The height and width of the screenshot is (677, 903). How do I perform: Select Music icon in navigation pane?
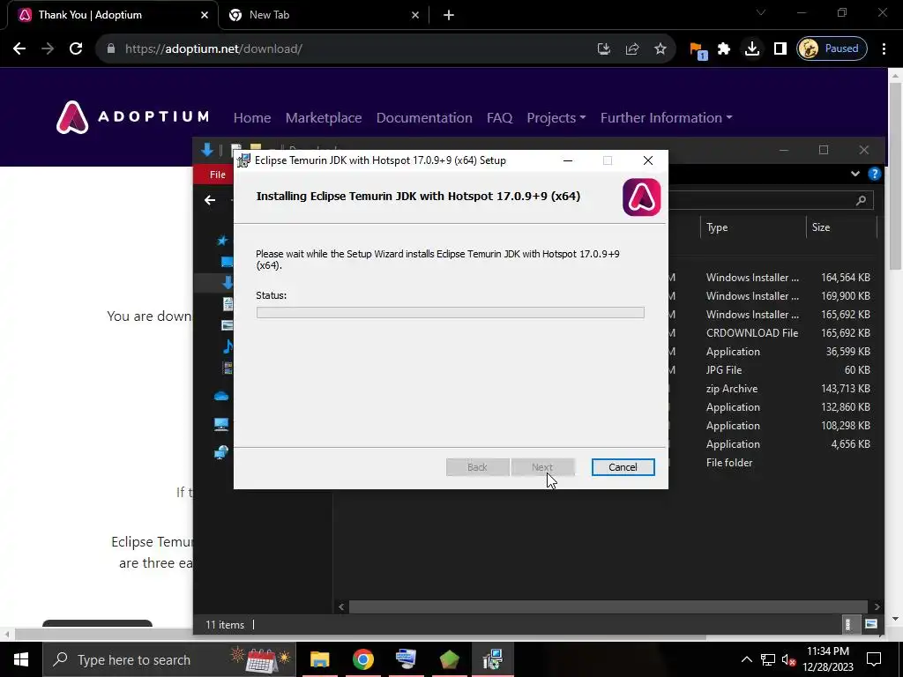click(x=228, y=346)
